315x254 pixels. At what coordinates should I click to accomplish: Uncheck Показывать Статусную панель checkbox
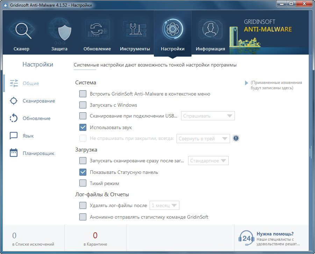[83, 172]
